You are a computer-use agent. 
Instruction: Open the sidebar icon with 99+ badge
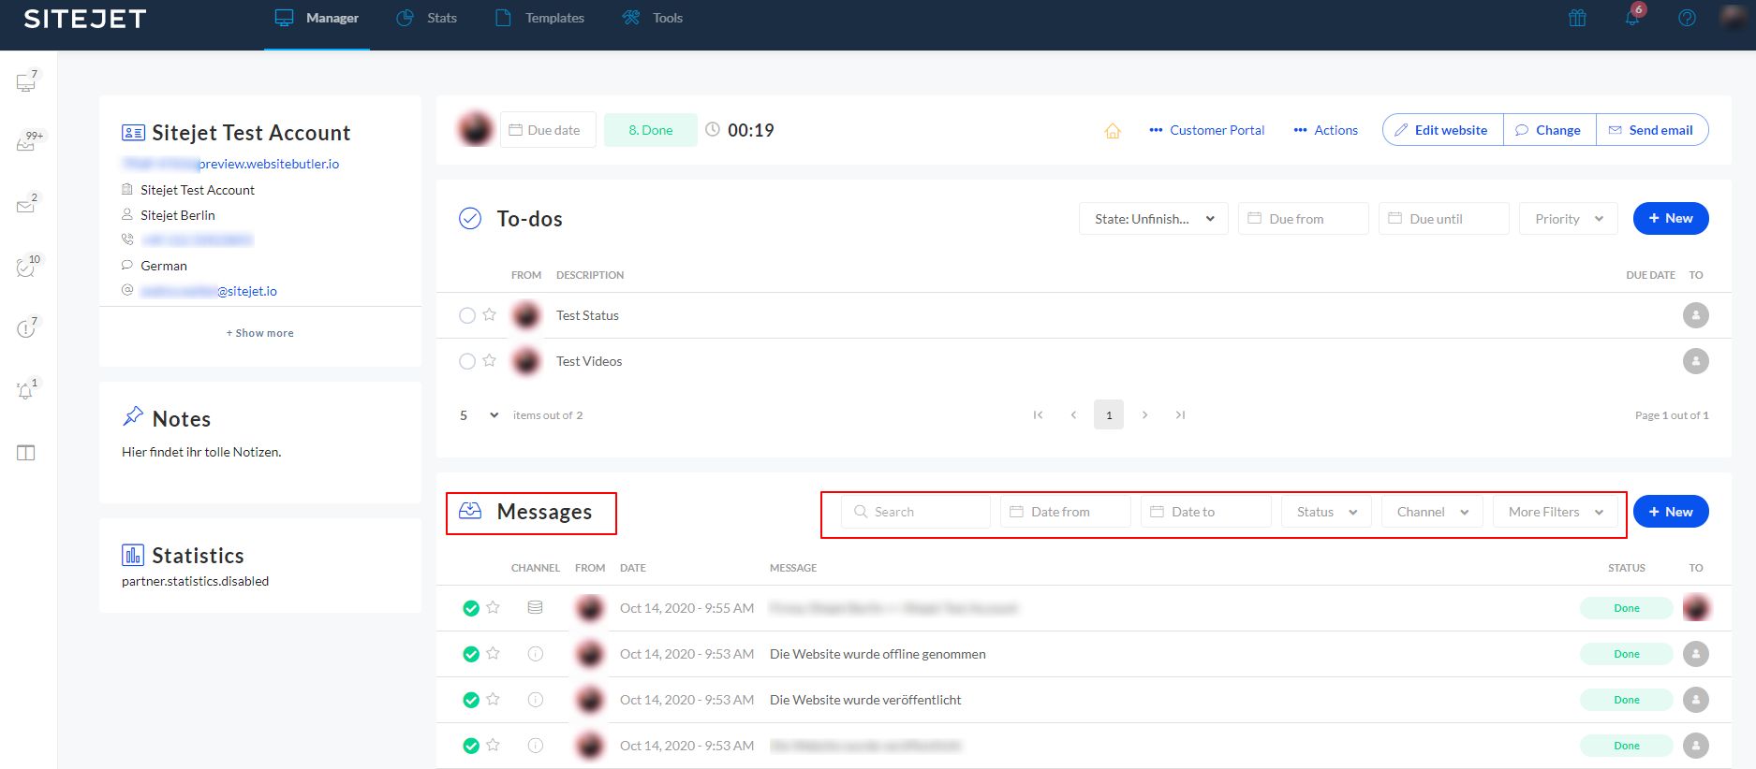tap(26, 143)
